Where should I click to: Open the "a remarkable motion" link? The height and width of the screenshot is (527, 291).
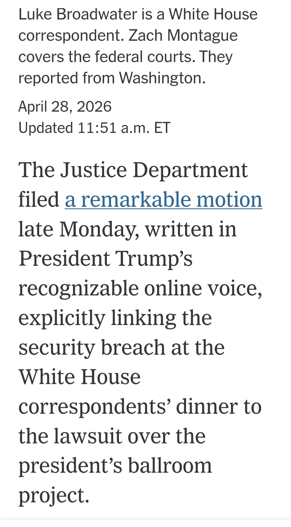(164, 200)
